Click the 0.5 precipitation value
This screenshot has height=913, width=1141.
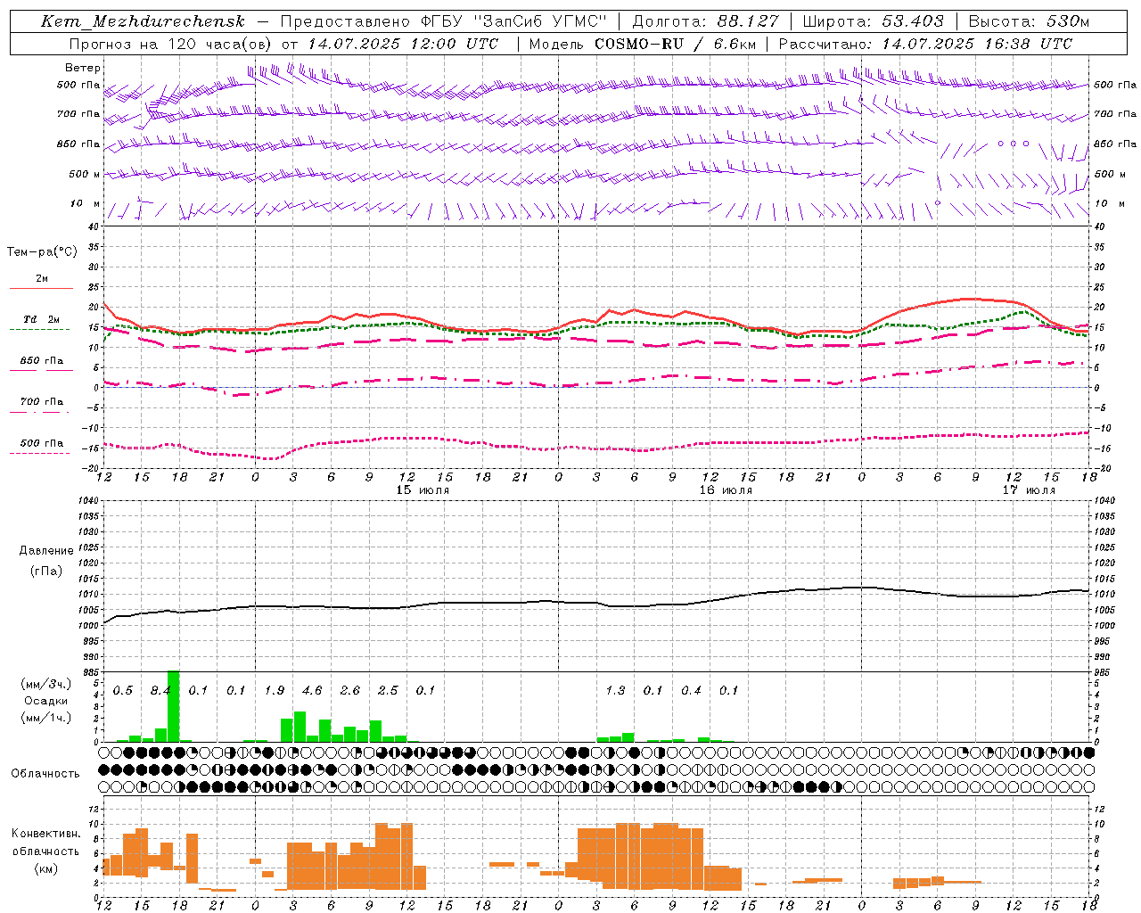pyautogui.click(x=123, y=690)
